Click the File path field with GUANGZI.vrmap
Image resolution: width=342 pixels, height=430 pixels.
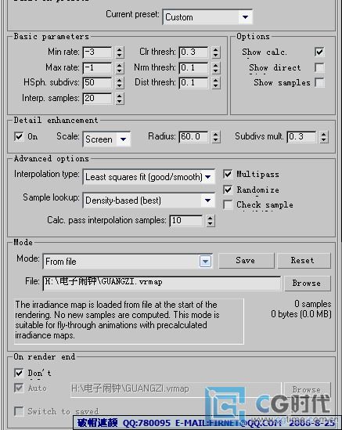[x=162, y=283]
